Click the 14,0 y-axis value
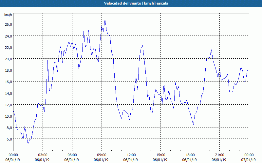Screen dimensions: 262x163 click(x=9, y=93)
